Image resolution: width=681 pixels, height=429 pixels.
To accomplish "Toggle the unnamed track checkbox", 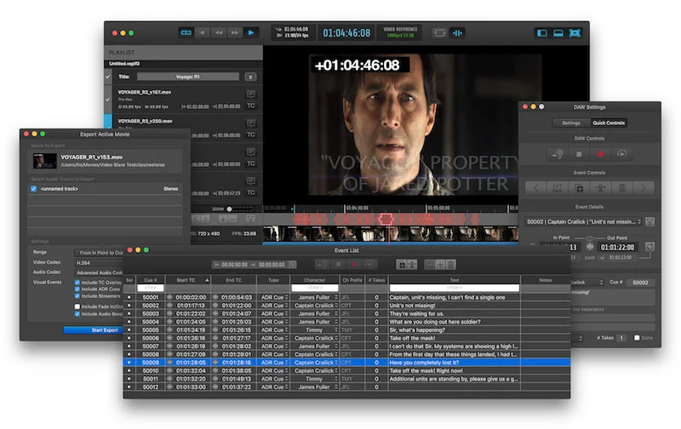I will click(33, 189).
